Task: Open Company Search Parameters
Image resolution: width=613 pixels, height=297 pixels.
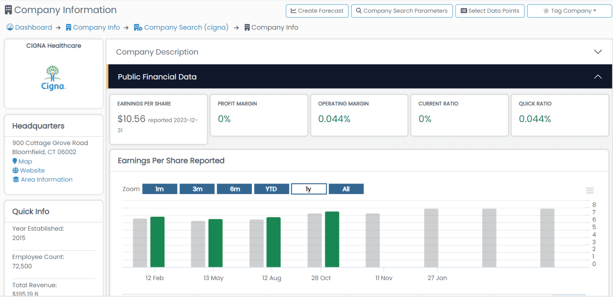Action: point(402,11)
